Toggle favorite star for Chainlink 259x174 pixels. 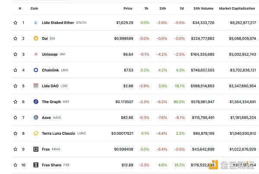(16, 70)
